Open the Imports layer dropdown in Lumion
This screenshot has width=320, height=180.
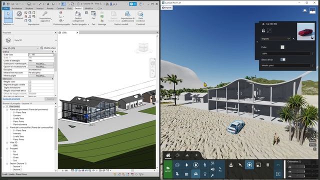275,38
